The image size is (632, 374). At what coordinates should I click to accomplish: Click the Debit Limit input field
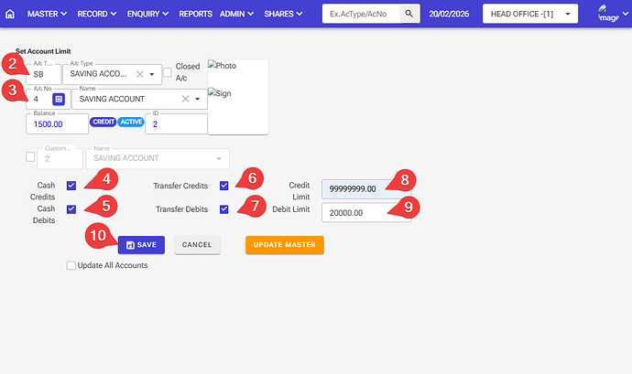tap(357, 213)
